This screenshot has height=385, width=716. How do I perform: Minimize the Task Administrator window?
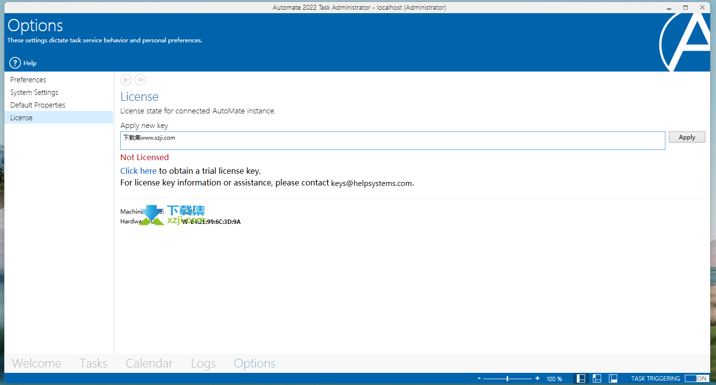click(670, 7)
